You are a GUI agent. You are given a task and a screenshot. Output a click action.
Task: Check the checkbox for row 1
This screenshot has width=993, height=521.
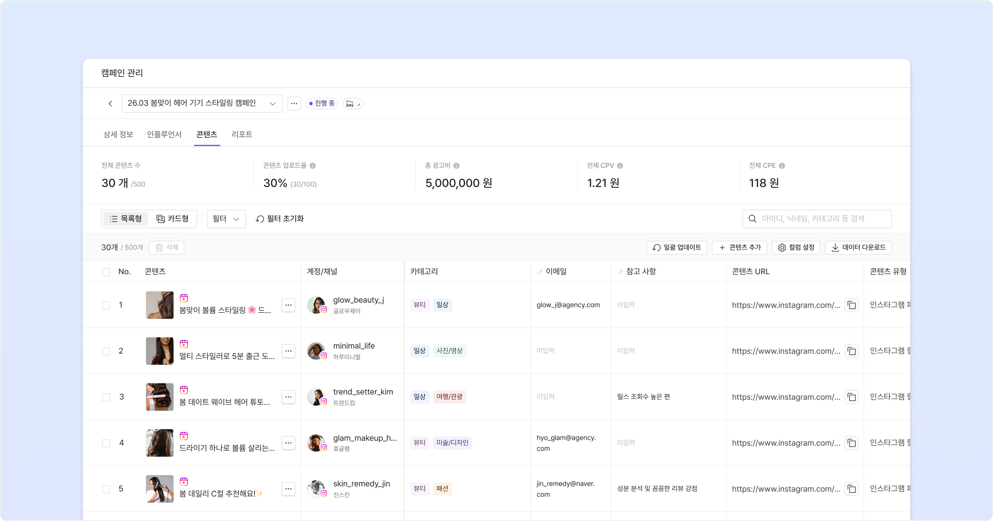click(106, 305)
